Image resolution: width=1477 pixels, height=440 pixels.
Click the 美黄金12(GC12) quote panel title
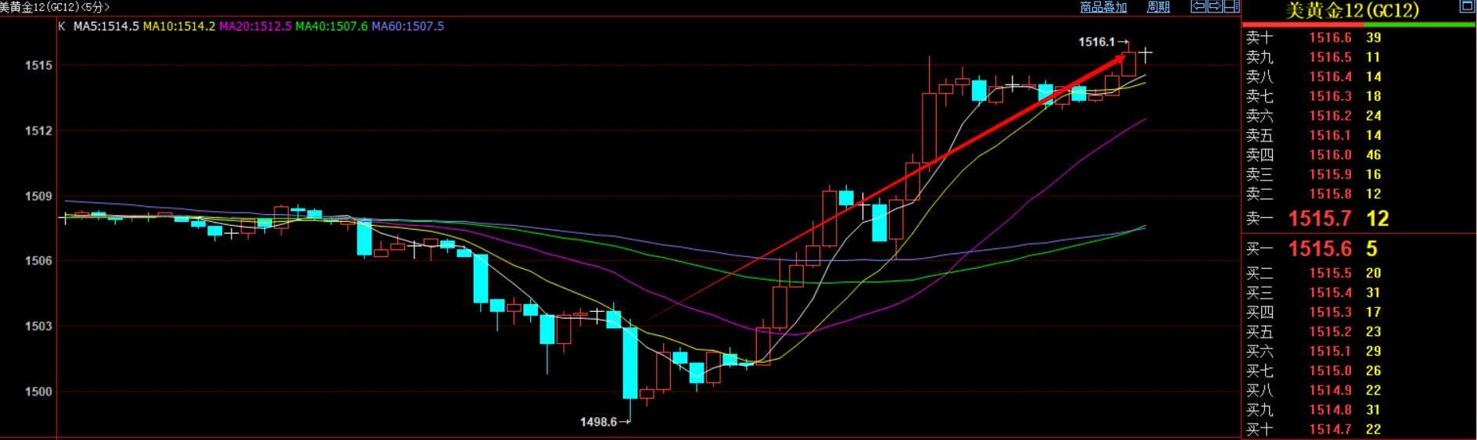1353,11
